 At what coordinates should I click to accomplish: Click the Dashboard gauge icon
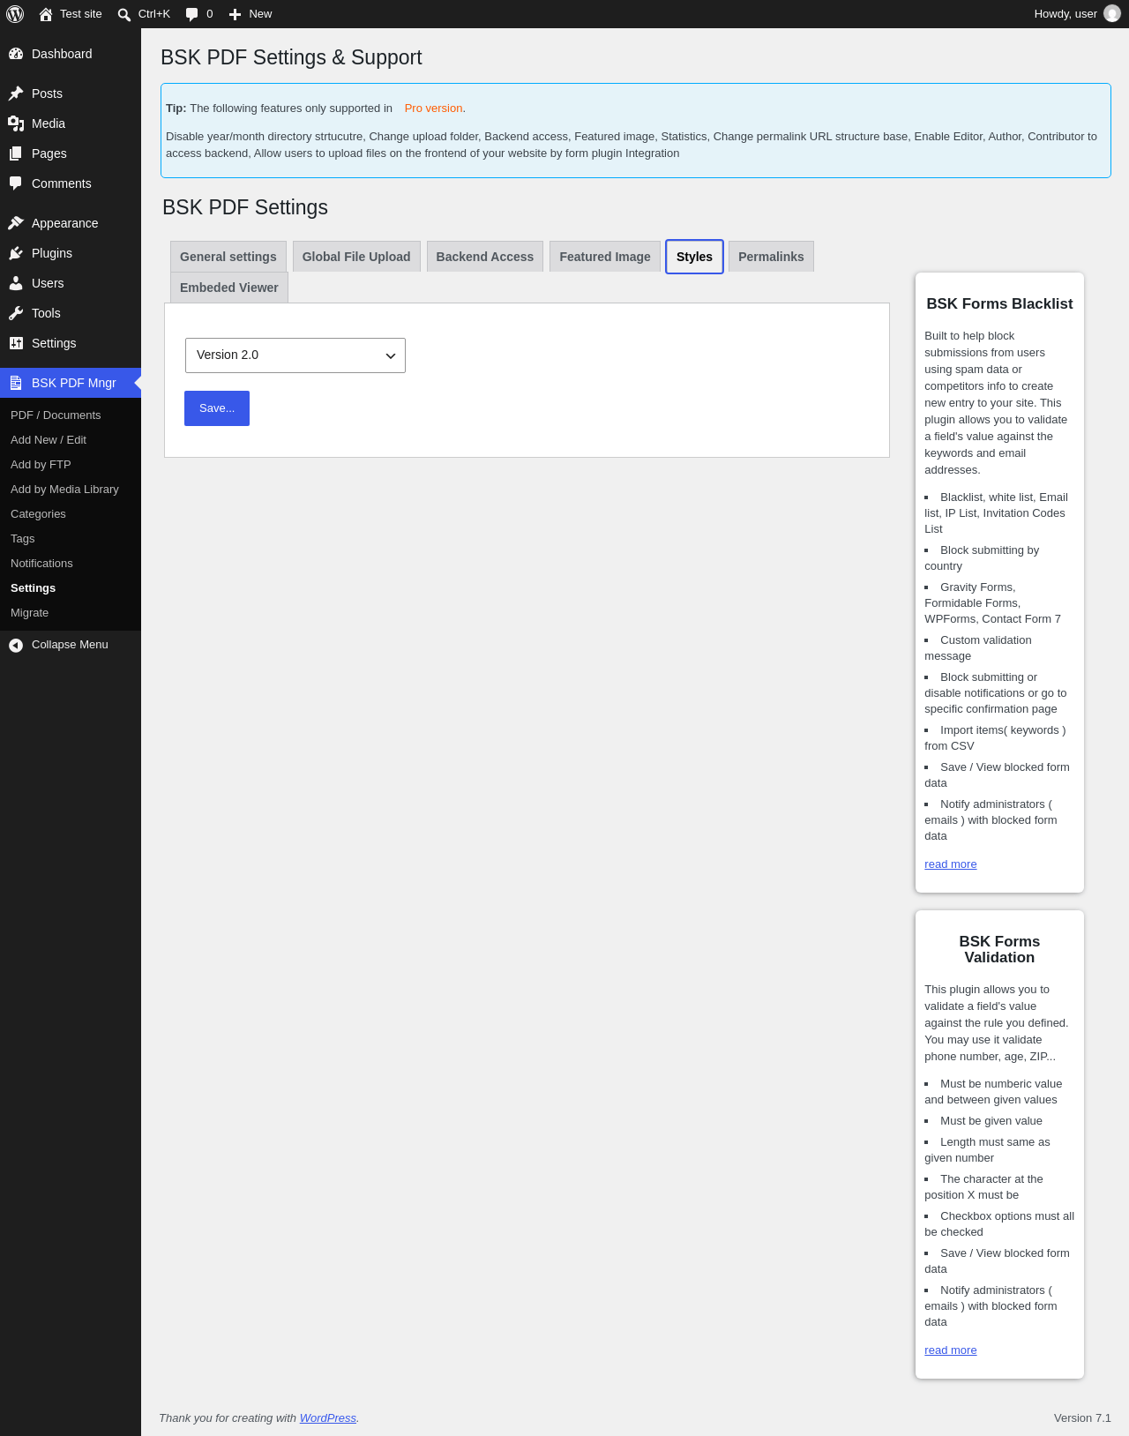click(x=16, y=54)
